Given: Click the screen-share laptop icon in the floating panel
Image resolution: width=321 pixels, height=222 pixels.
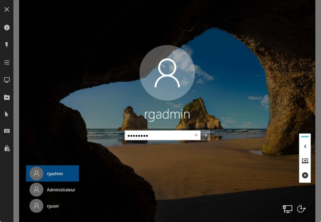Looking at the screenshot, I should pos(305,160).
